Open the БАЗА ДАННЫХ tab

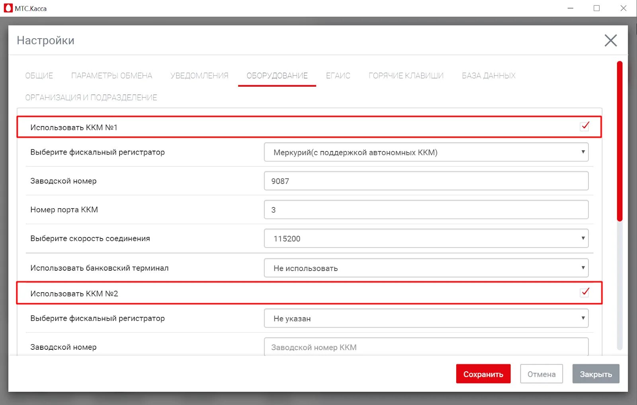pos(488,76)
